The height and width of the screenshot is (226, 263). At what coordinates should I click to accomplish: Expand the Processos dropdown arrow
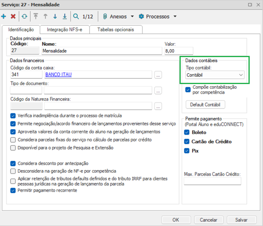click(175, 16)
